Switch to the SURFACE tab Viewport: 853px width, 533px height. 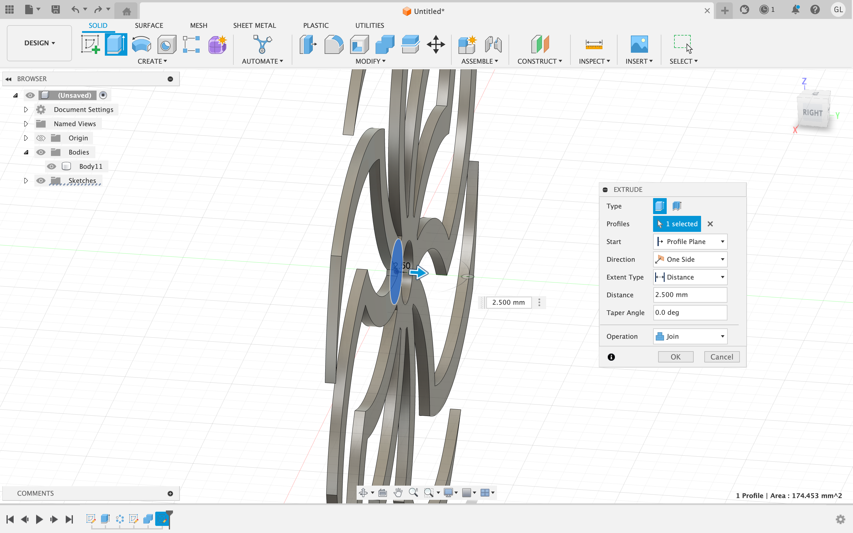pyautogui.click(x=149, y=25)
